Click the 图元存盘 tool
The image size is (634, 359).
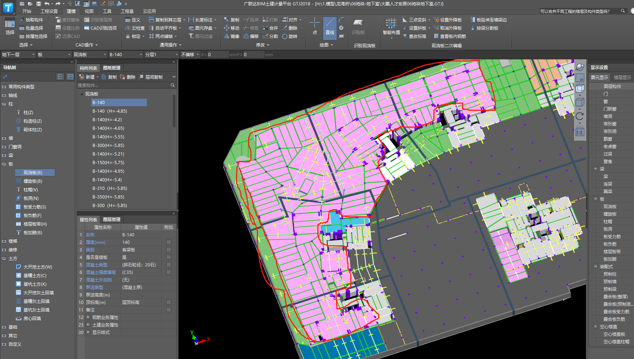click(x=201, y=28)
